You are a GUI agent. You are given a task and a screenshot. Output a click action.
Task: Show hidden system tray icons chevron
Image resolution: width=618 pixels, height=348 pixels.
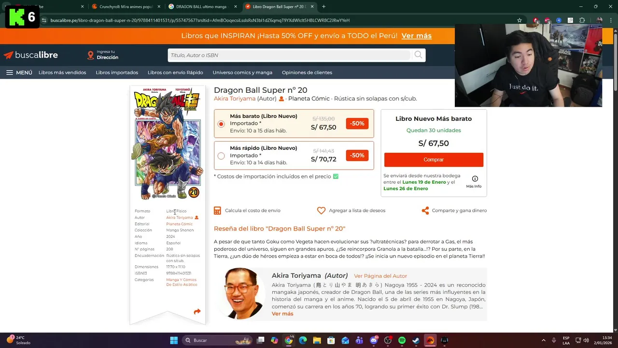[x=543, y=340]
